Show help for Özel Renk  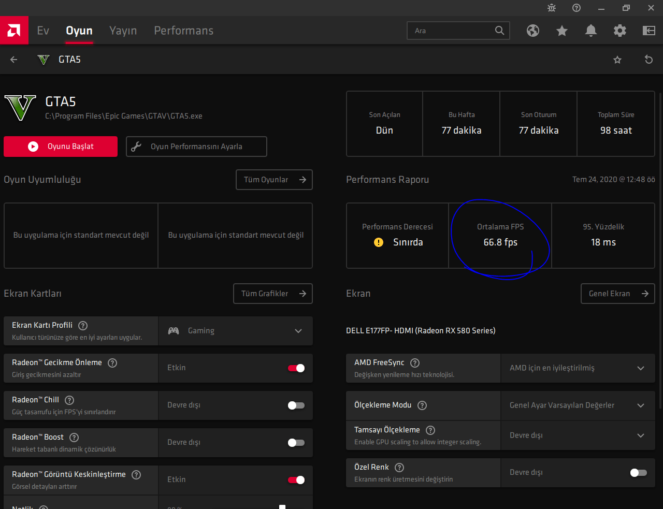point(399,468)
